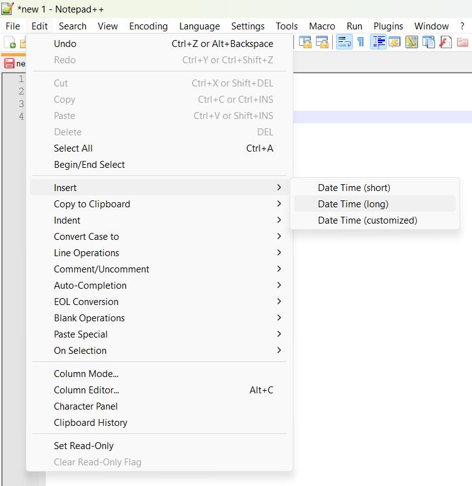Expand Line Operations submenu arrow
The image size is (472, 486).
click(279, 252)
